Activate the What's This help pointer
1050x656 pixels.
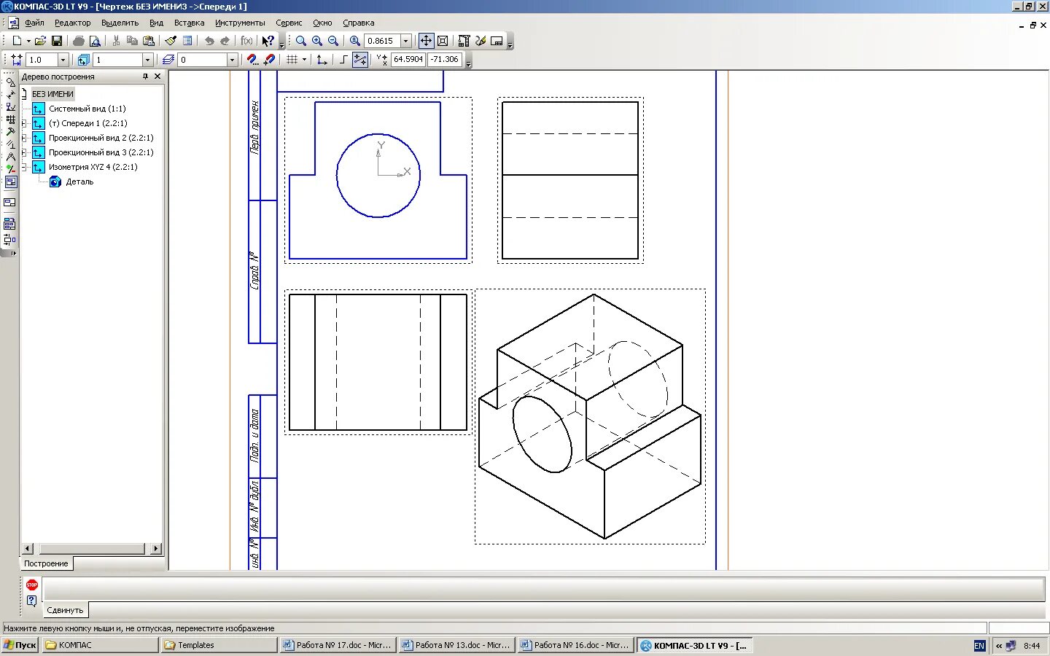(x=268, y=41)
